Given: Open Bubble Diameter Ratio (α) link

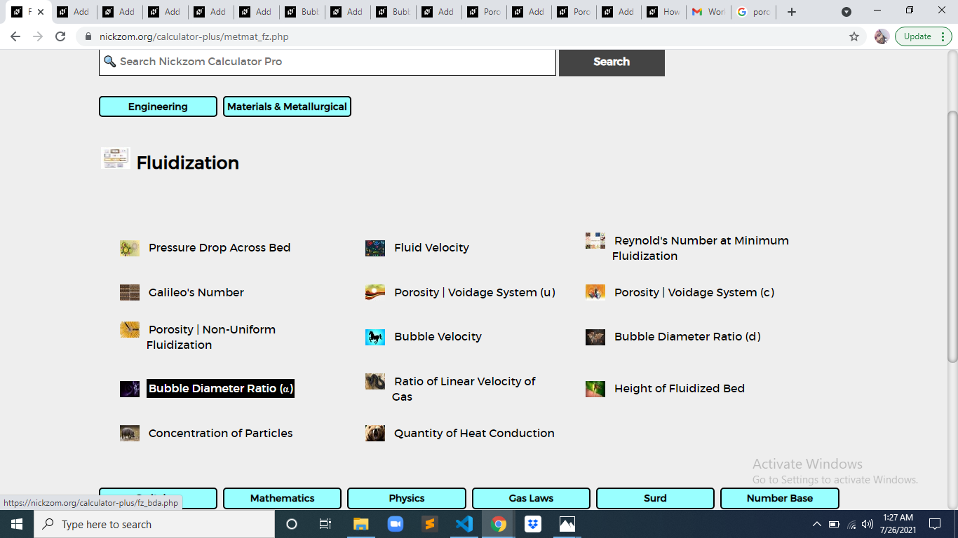Looking at the screenshot, I should coord(220,388).
